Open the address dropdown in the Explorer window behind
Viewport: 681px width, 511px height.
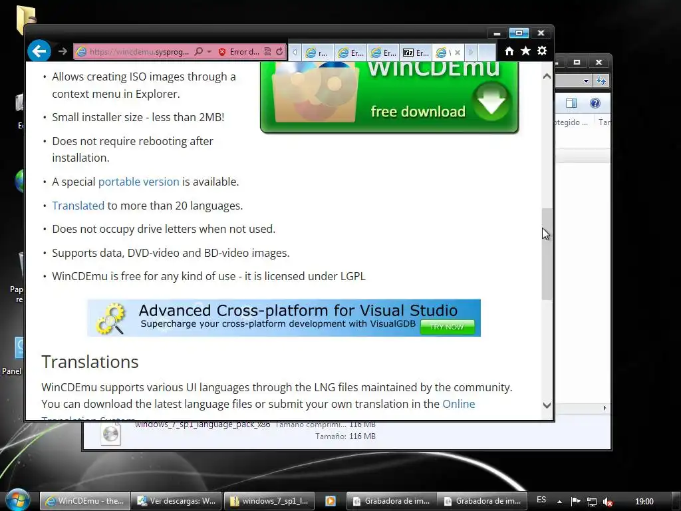click(x=586, y=81)
